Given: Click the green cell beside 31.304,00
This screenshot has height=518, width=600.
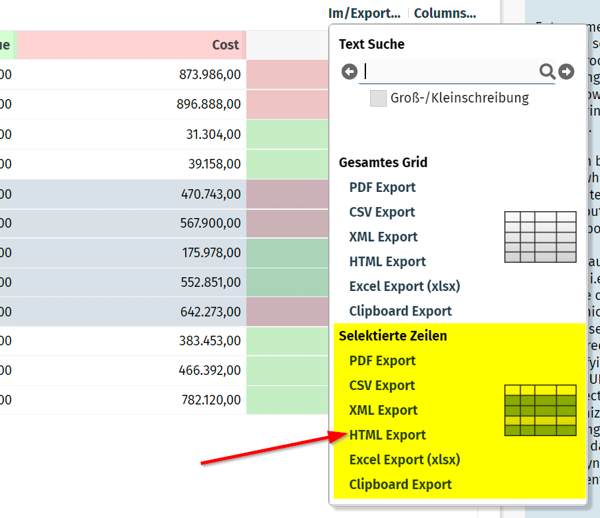Looking at the screenshot, I should 287,135.
